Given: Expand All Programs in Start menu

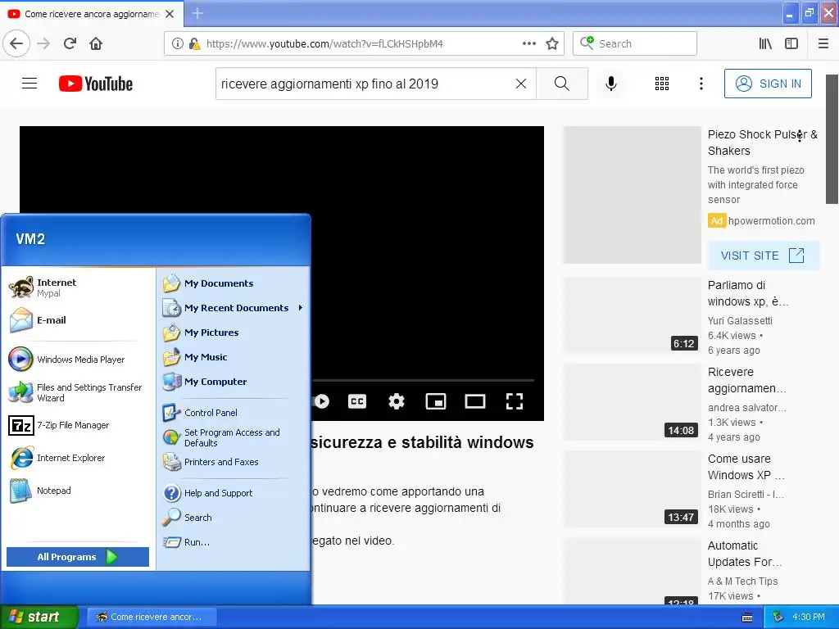Looking at the screenshot, I should coord(78,557).
